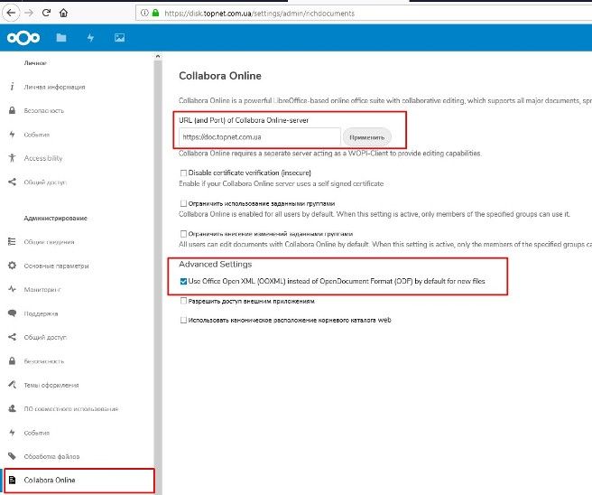Go back with the browser back arrow
Viewport: 592px width, 495px height.
point(11,13)
